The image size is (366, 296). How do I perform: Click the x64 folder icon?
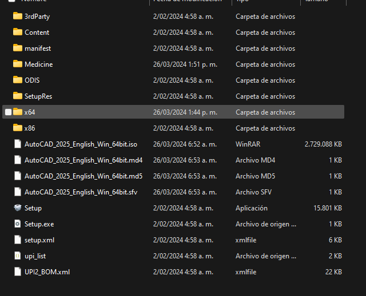tap(18, 112)
